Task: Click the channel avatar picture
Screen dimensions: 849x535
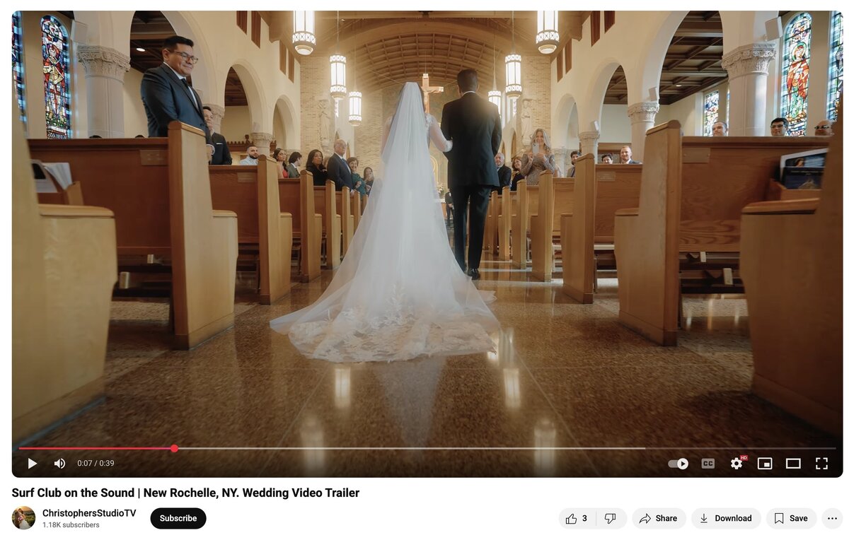Action: click(x=23, y=518)
